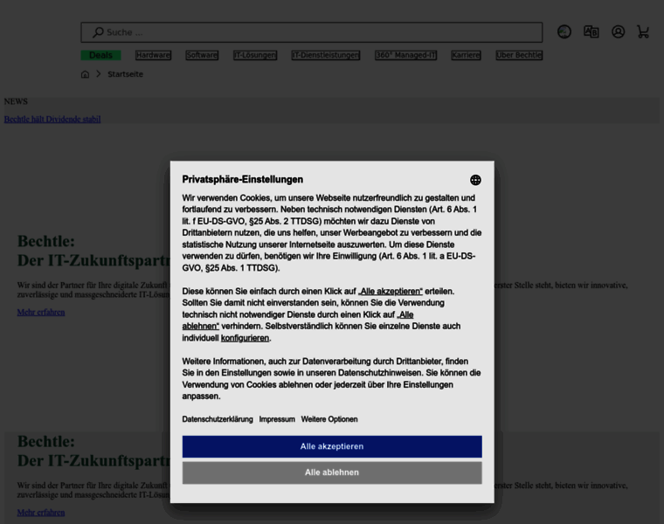664x524 pixels.
Task: Open Weitere Optionen link
Action: pyautogui.click(x=329, y=419)
